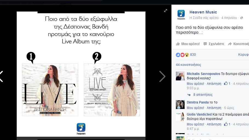This screenshot has width=249, height=140.
Task: Open the Κορυφαία comment sorting dropdown
Action: 244,55
